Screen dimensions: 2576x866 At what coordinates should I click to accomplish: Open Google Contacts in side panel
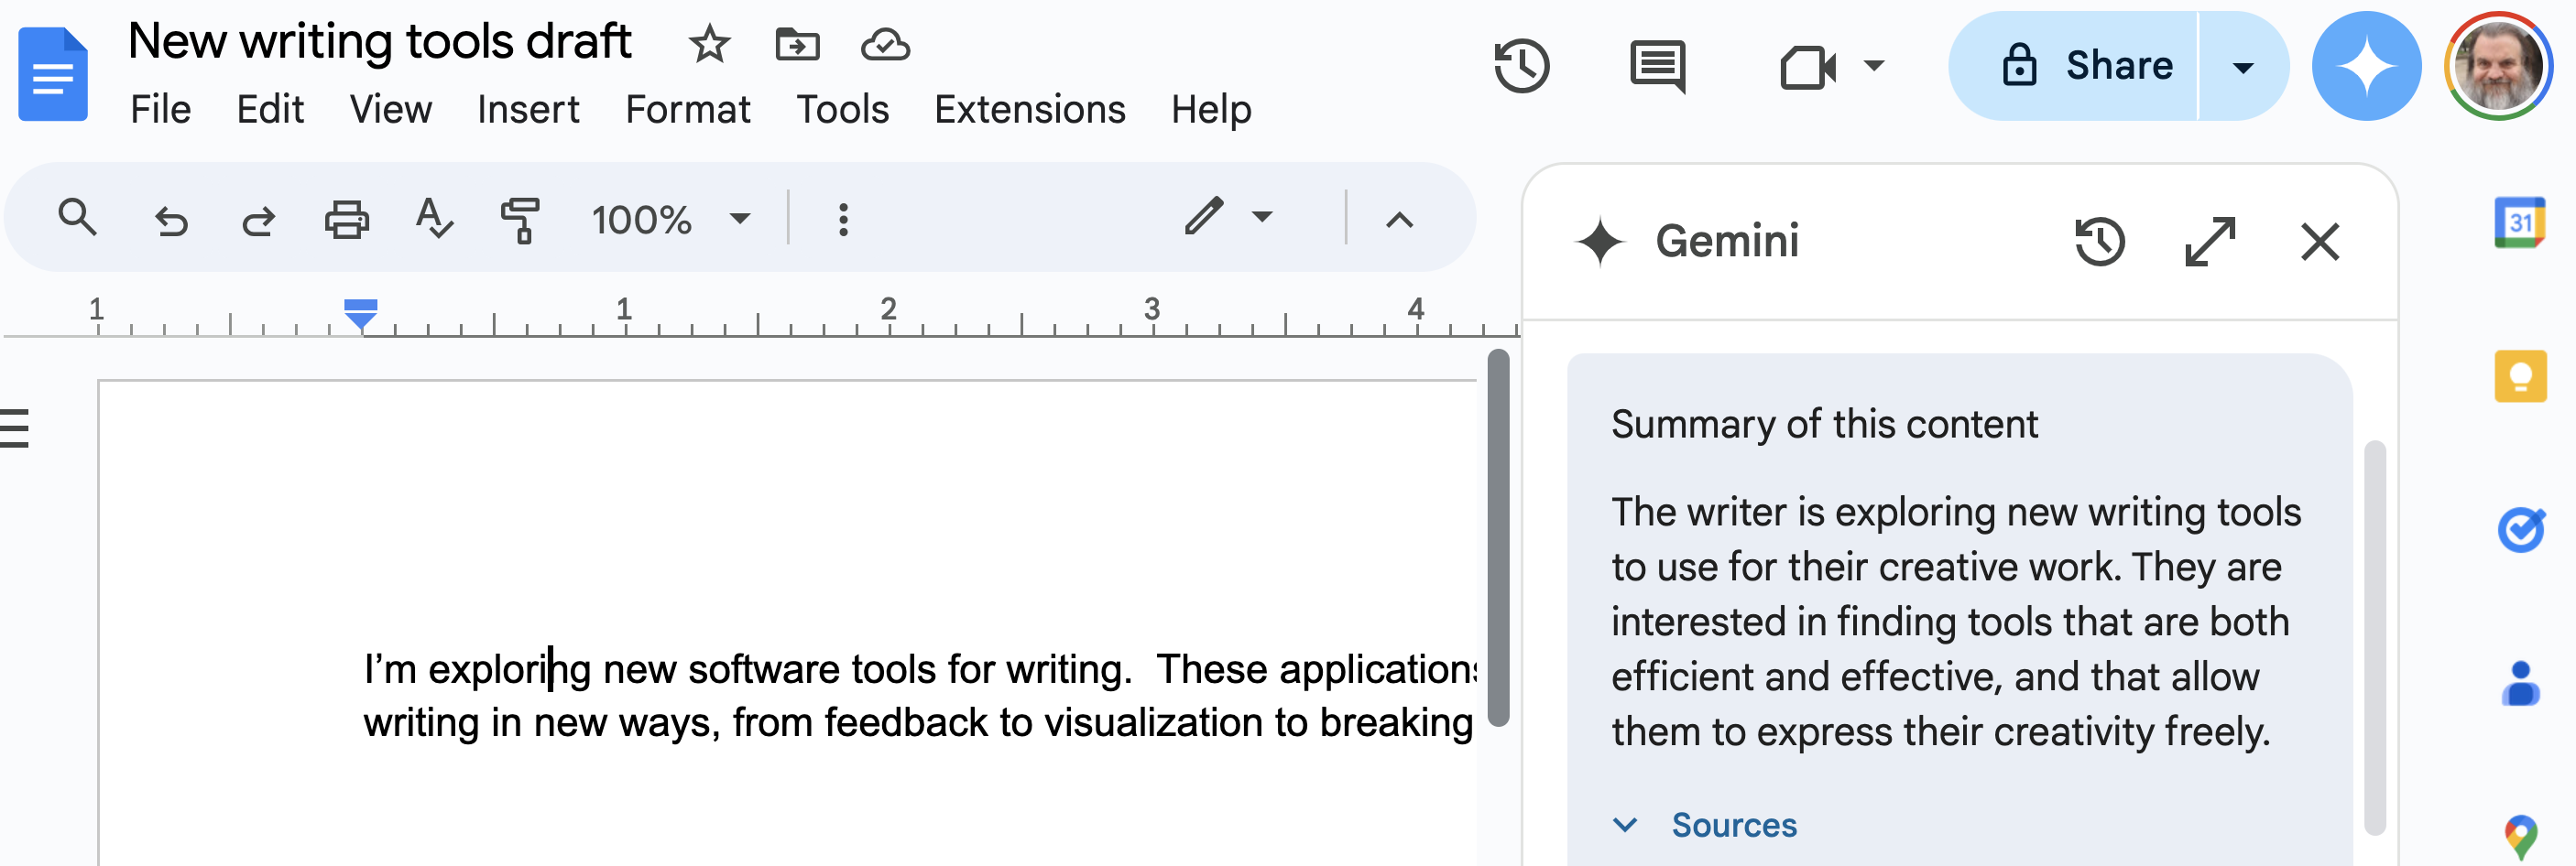click(x=2520, y=683)
